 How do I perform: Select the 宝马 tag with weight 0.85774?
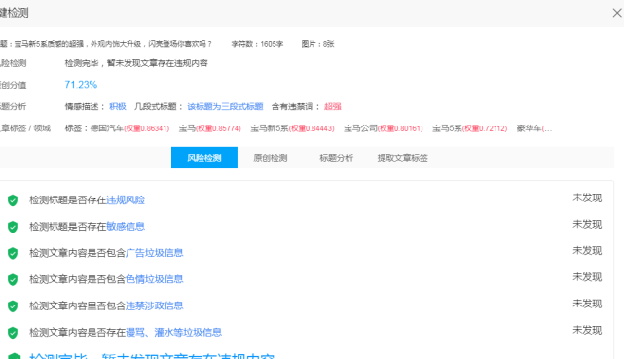[209, 128]
